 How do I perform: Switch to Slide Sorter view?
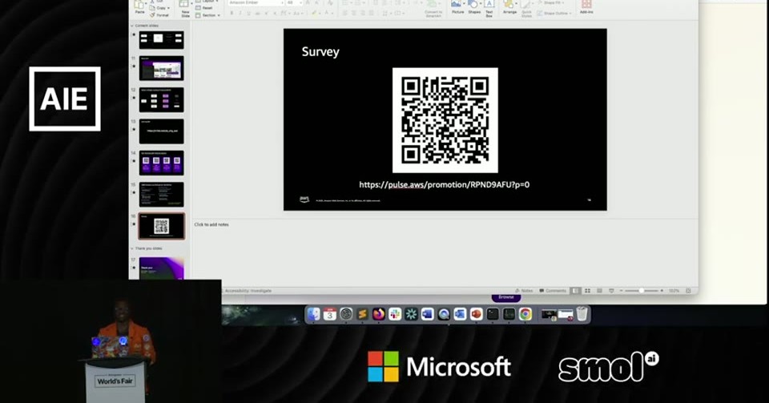[587, 291]
